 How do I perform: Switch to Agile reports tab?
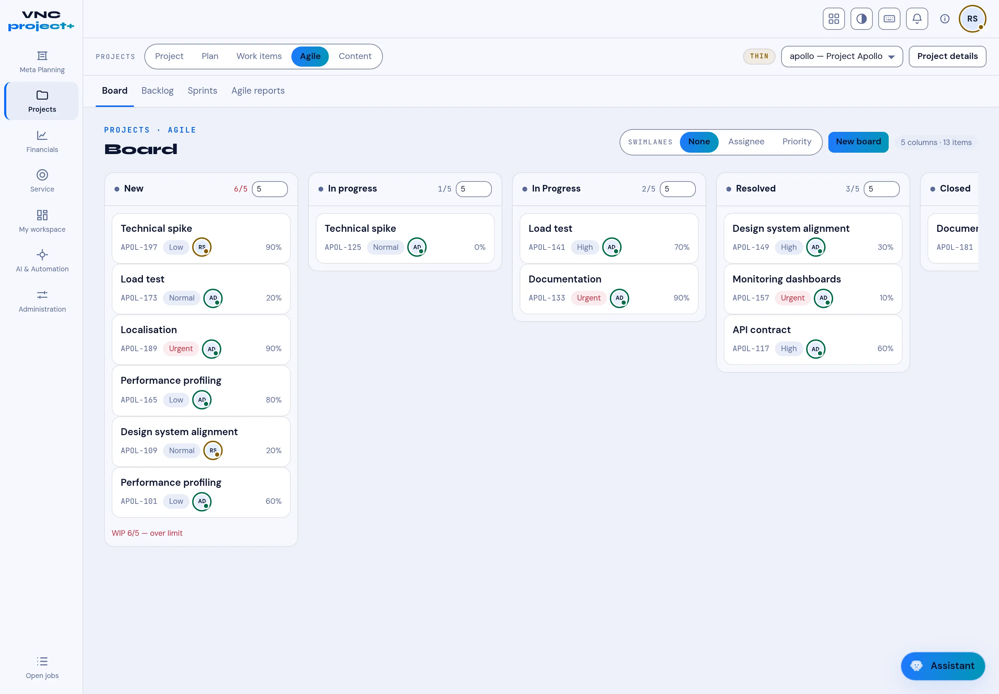click(x=258, y=91)
